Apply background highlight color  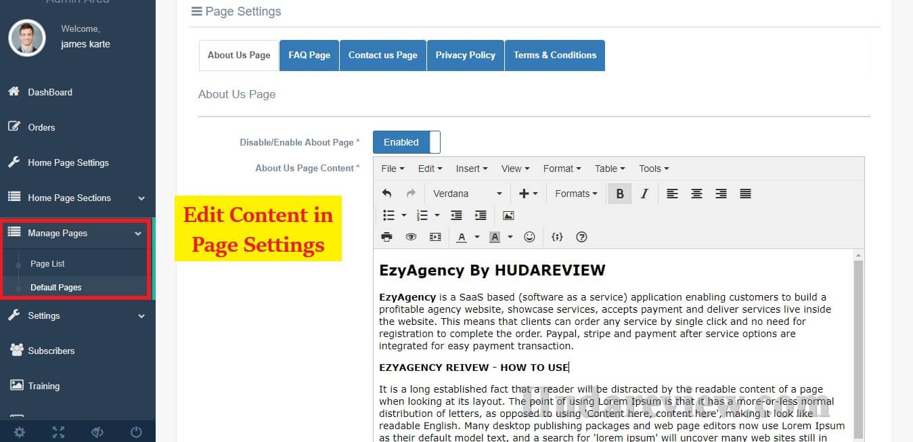point(495,237)
